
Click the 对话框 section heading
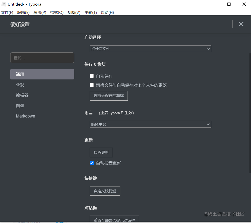(x=91, y=208)
